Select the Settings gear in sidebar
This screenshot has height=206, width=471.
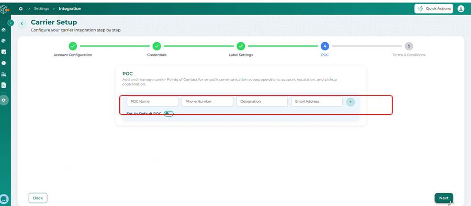pyautogui.click(x=4, y=100)
